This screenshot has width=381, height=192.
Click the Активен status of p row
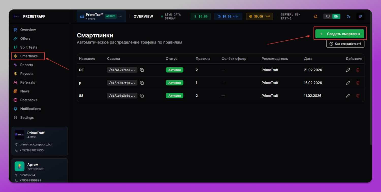click(174, 83)
